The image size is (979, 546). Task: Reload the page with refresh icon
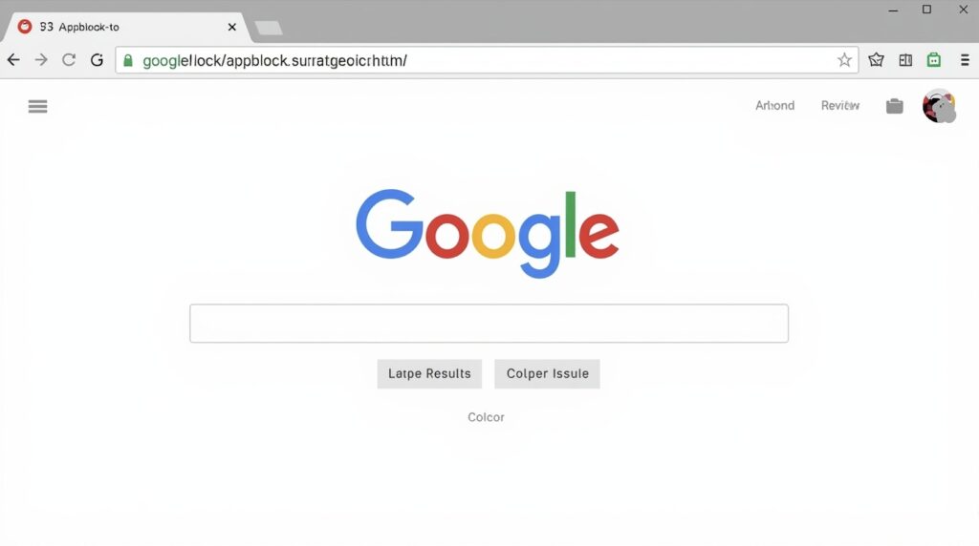point(69,60)
